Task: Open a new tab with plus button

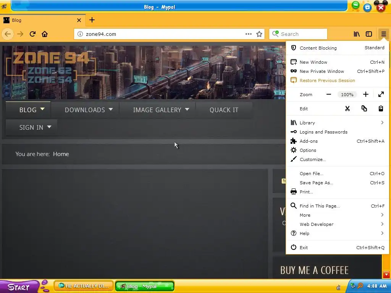Action: 92,20
